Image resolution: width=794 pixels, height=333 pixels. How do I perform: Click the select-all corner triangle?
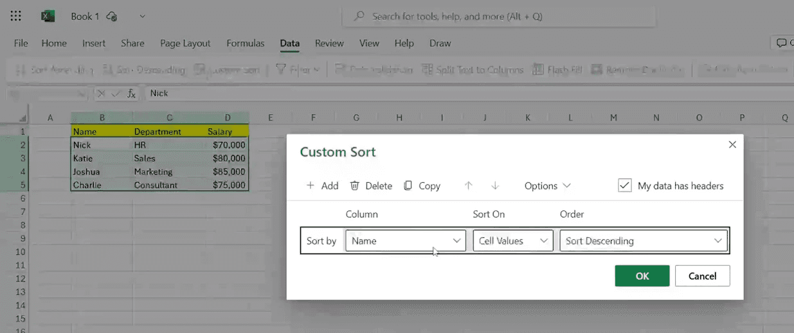23,118
